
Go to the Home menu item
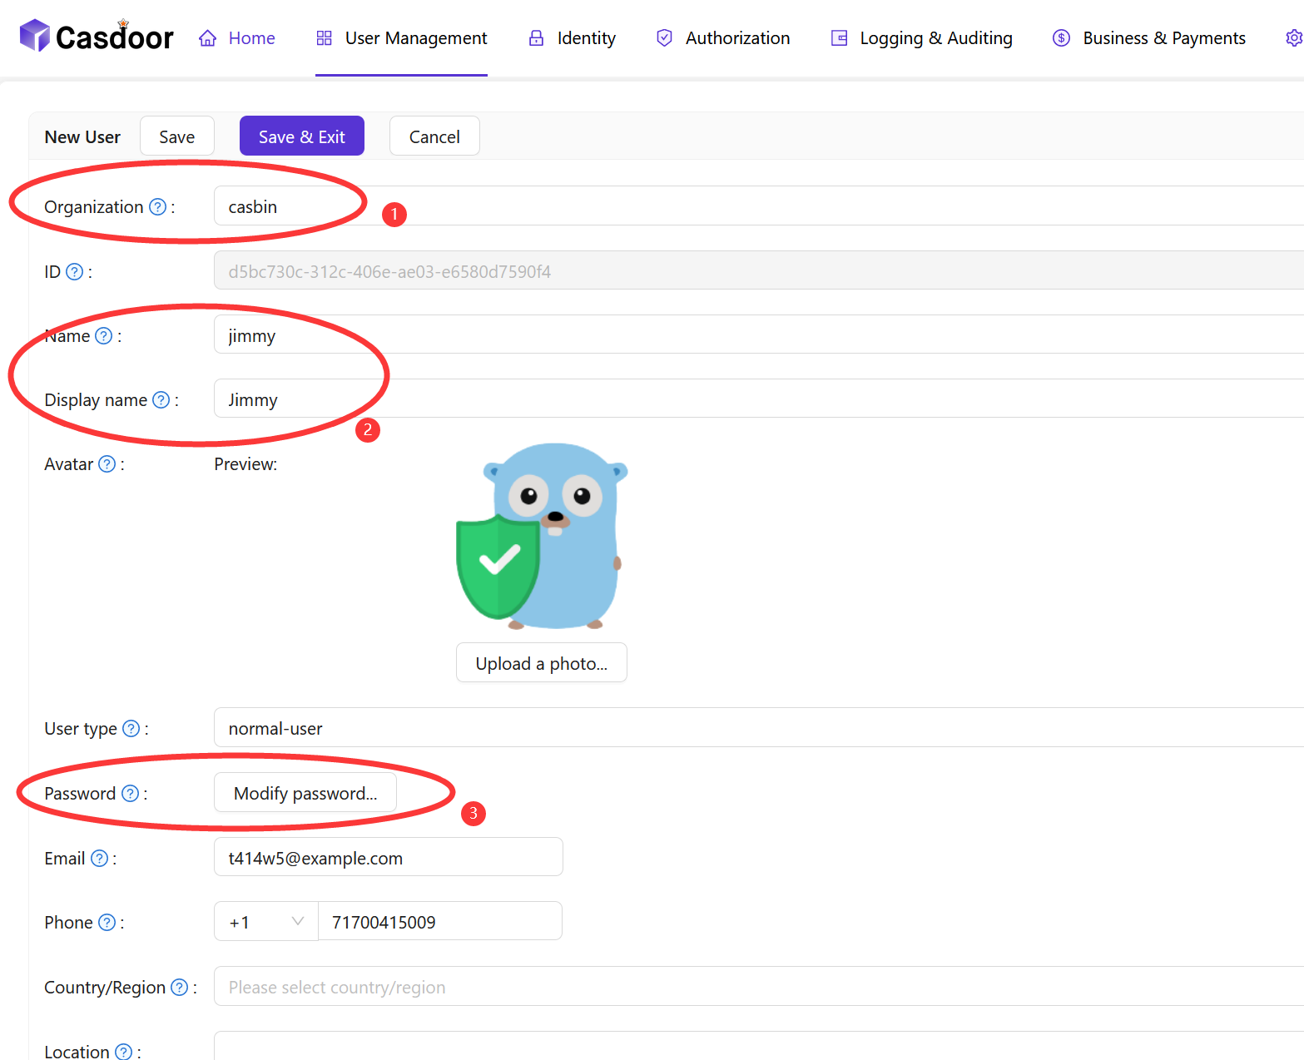(x=237, y=38)
